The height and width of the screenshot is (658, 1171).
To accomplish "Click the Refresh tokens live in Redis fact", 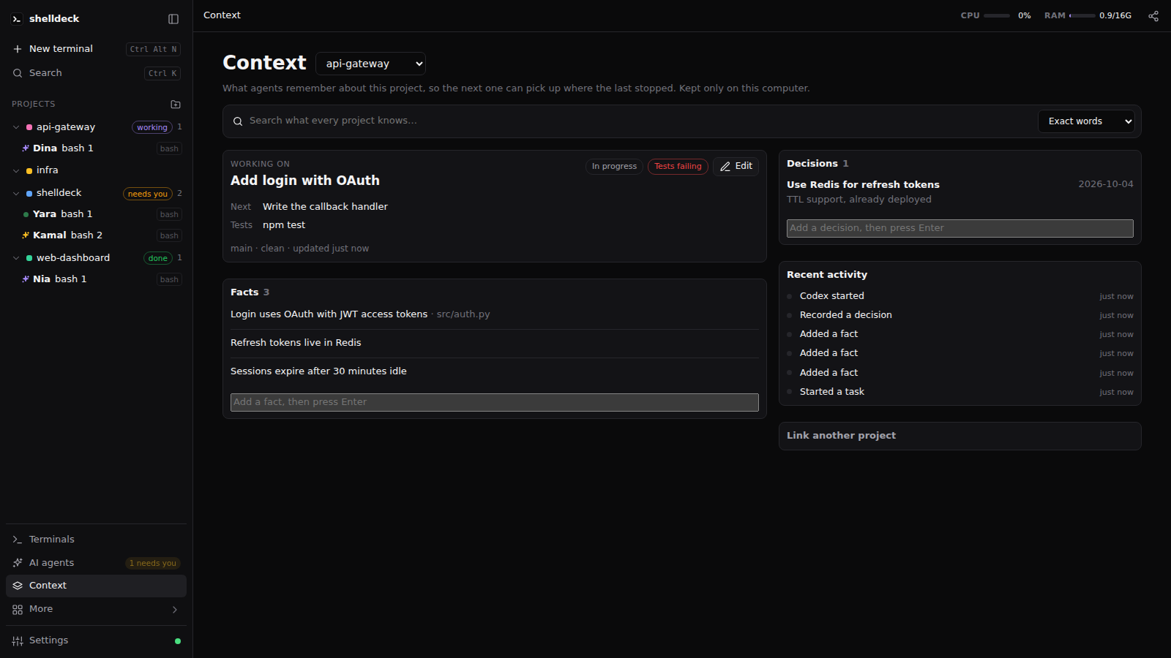I will pyautogui.click(x=296, y=343).
